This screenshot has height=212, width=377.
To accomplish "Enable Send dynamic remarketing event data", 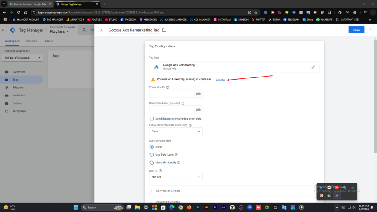I will coord(152,119).
